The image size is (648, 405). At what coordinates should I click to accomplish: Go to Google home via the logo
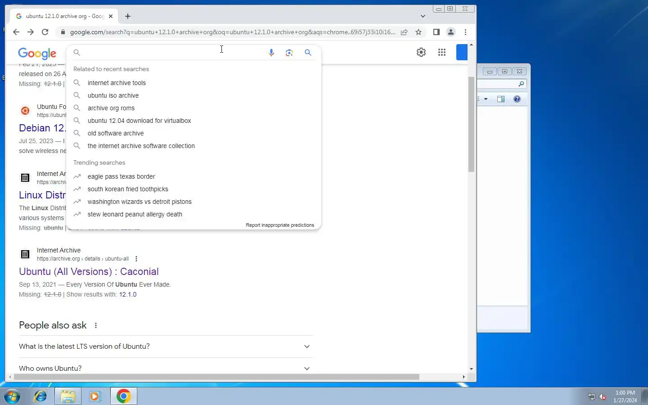click(37, 53)
